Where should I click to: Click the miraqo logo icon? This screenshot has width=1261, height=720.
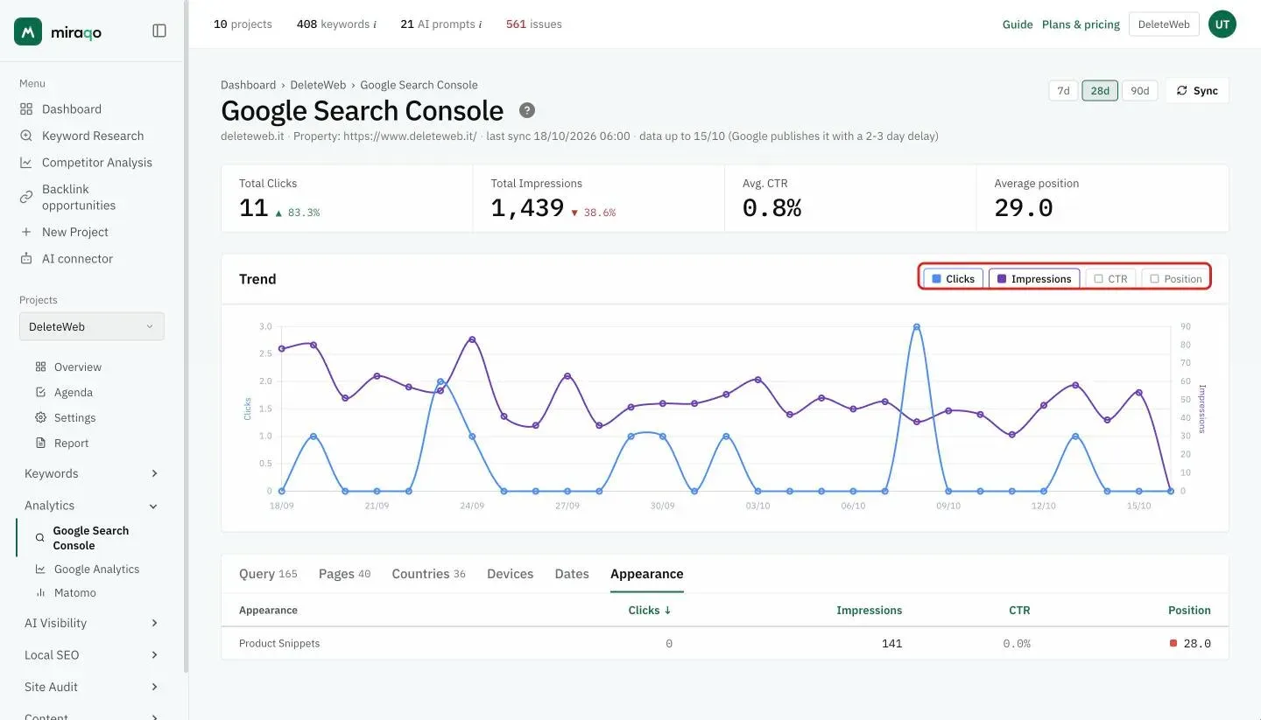(28, 31)
